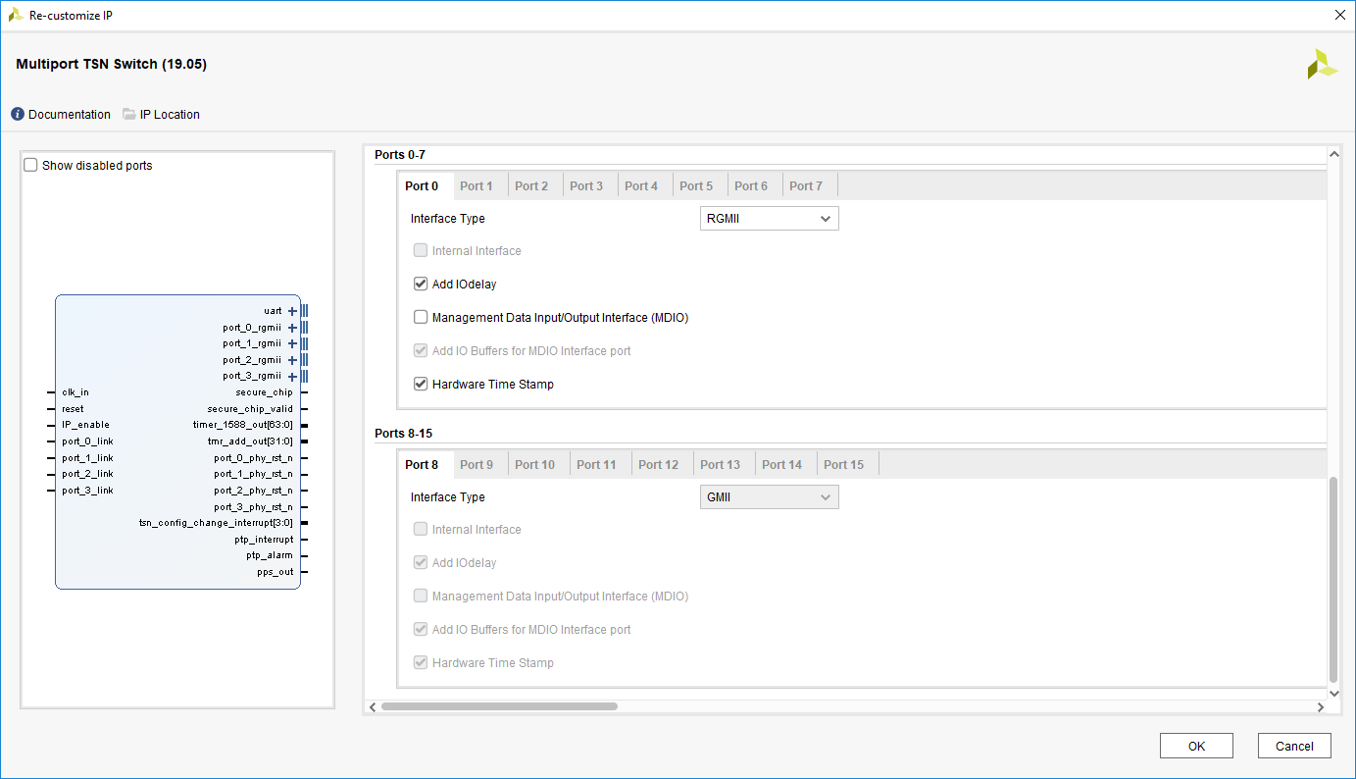
Task: Click Add IOdelay checkbox under Port 8
Action: click(x=421, y=563)
